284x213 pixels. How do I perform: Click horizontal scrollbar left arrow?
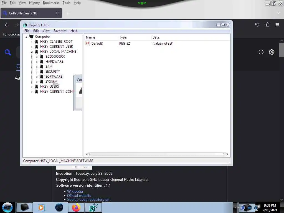click(87, 154)
